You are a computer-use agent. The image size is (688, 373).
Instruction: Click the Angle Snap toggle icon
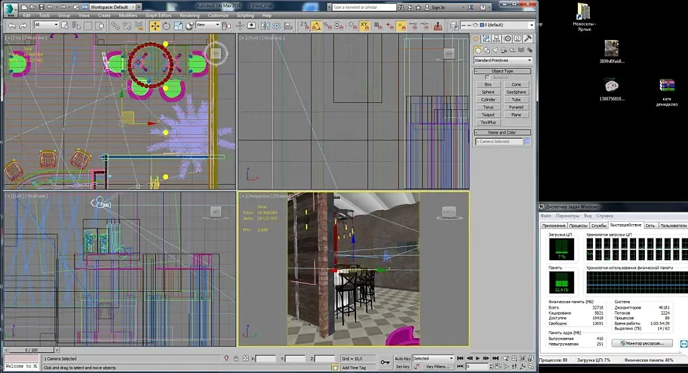[316, 26]
